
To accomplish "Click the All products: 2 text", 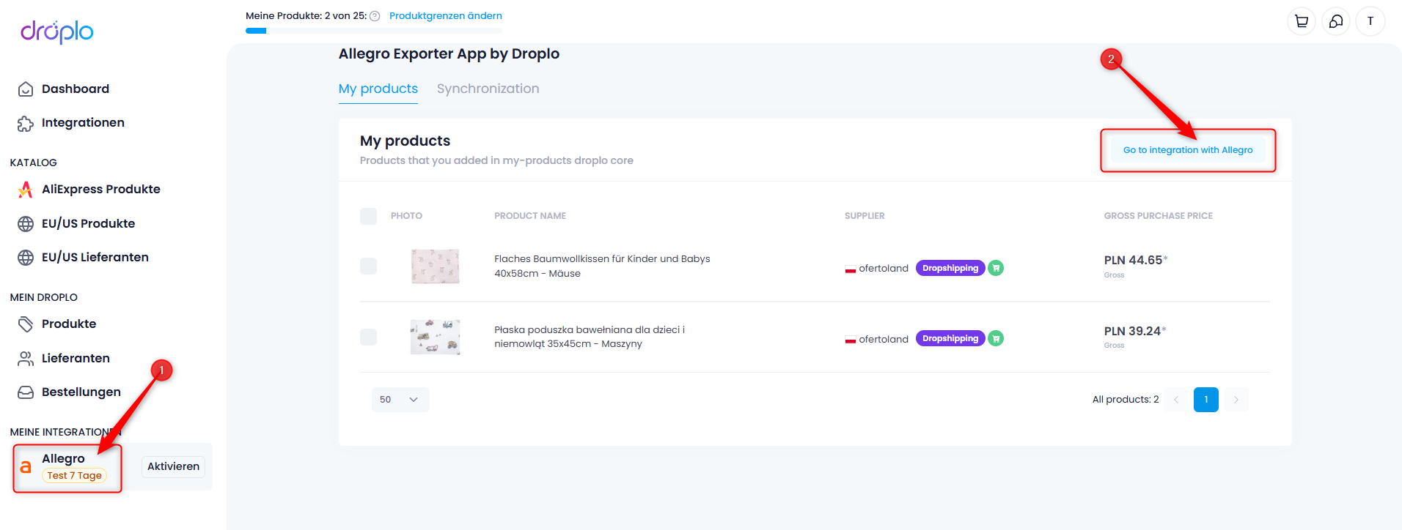I will click(1126, 400).
